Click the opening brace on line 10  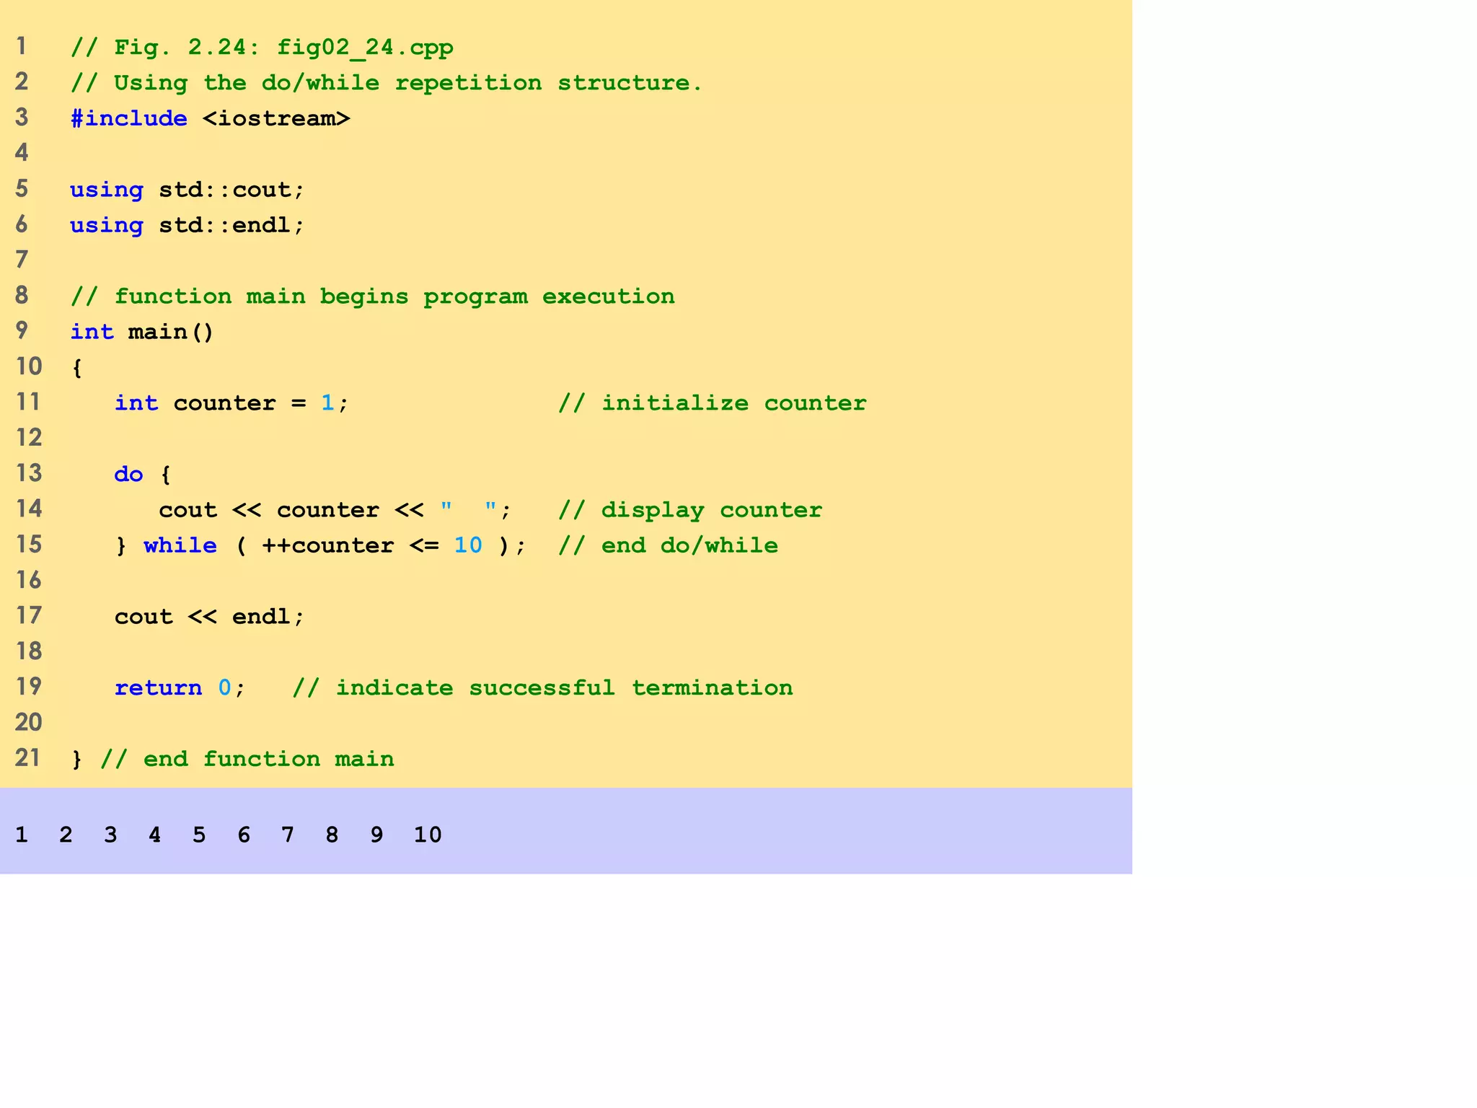(77, 368)
